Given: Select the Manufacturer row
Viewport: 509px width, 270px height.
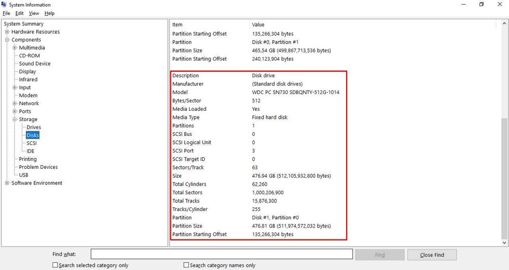Looking at the screenshot, I should pyautogui.click(x=238, y=84).
